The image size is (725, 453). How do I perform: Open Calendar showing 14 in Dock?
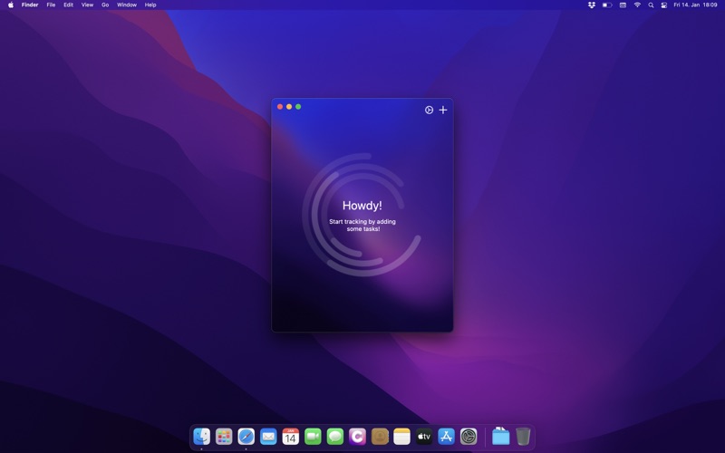290,437
